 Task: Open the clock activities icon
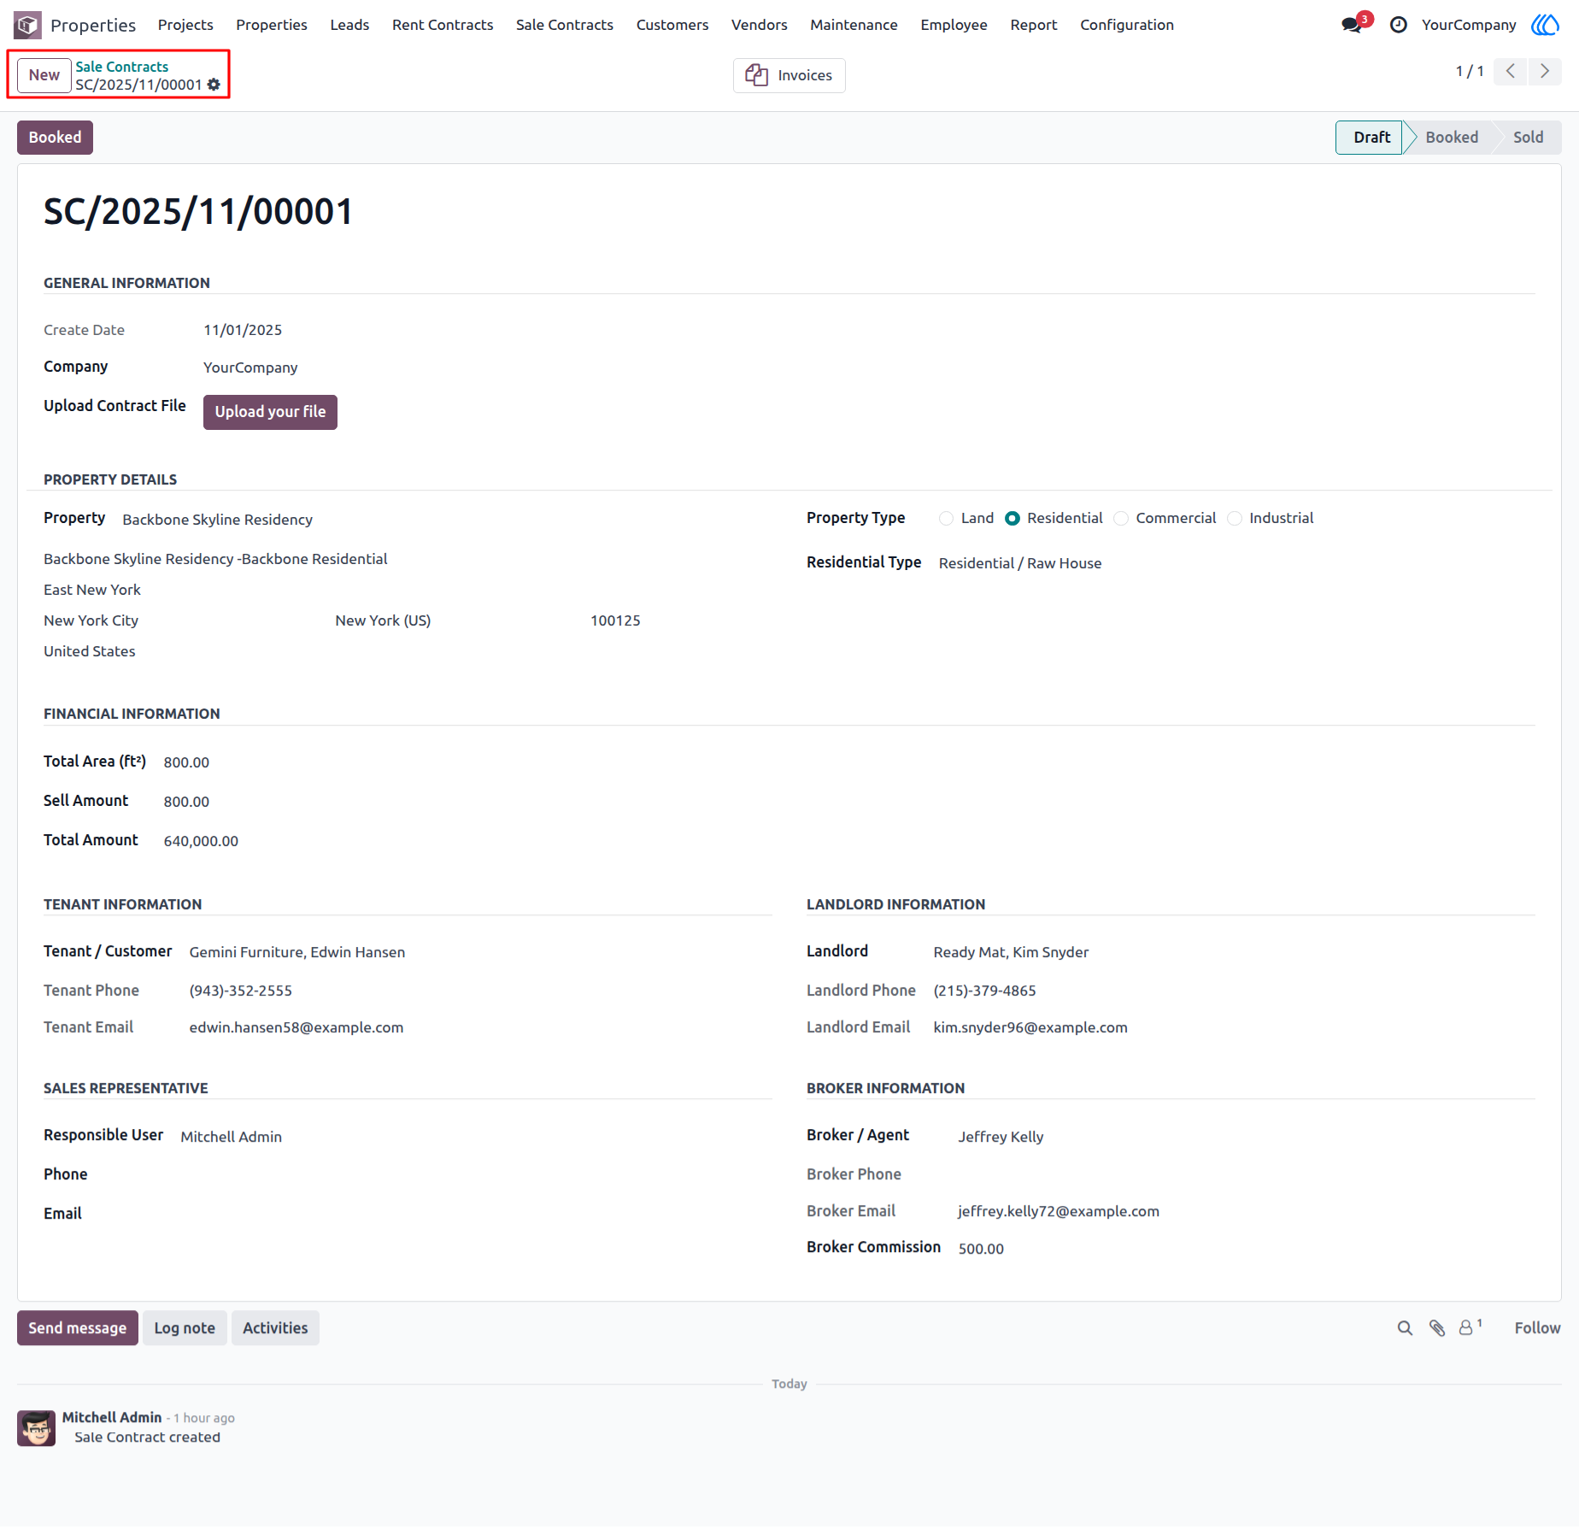1399,25
